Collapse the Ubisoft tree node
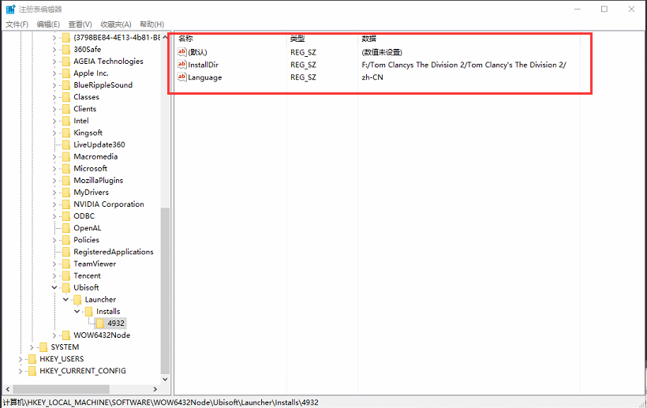Image resolution: width=647 pixels, height=408 pixels. click(x=54, y=288)
